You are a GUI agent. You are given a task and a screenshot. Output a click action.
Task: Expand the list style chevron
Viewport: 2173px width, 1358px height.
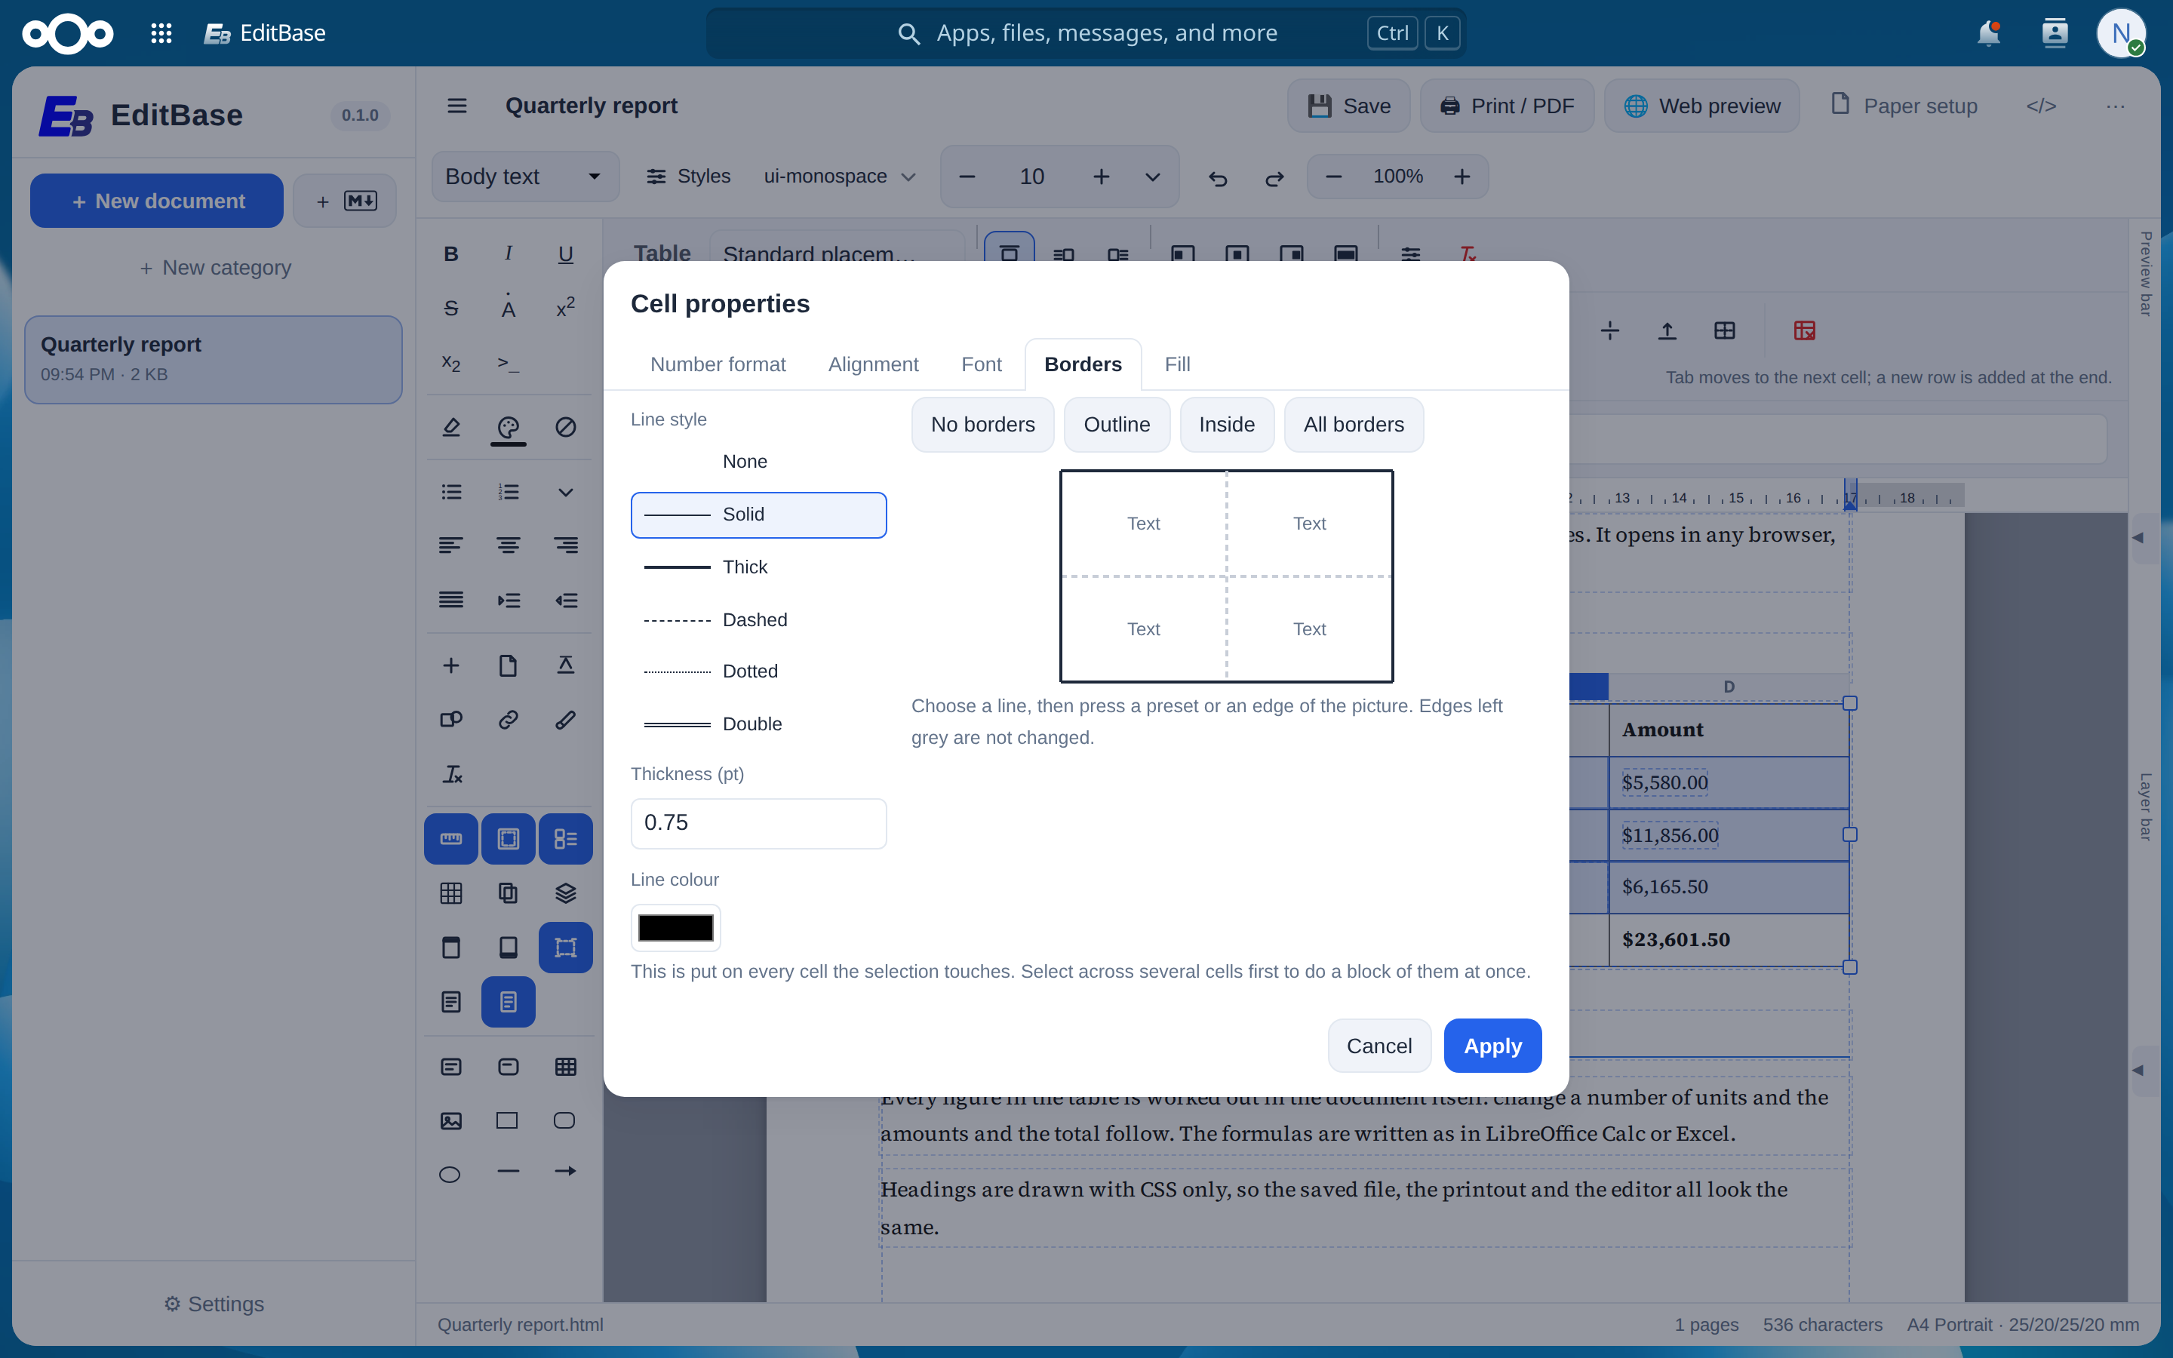click(x=566, y=491)
